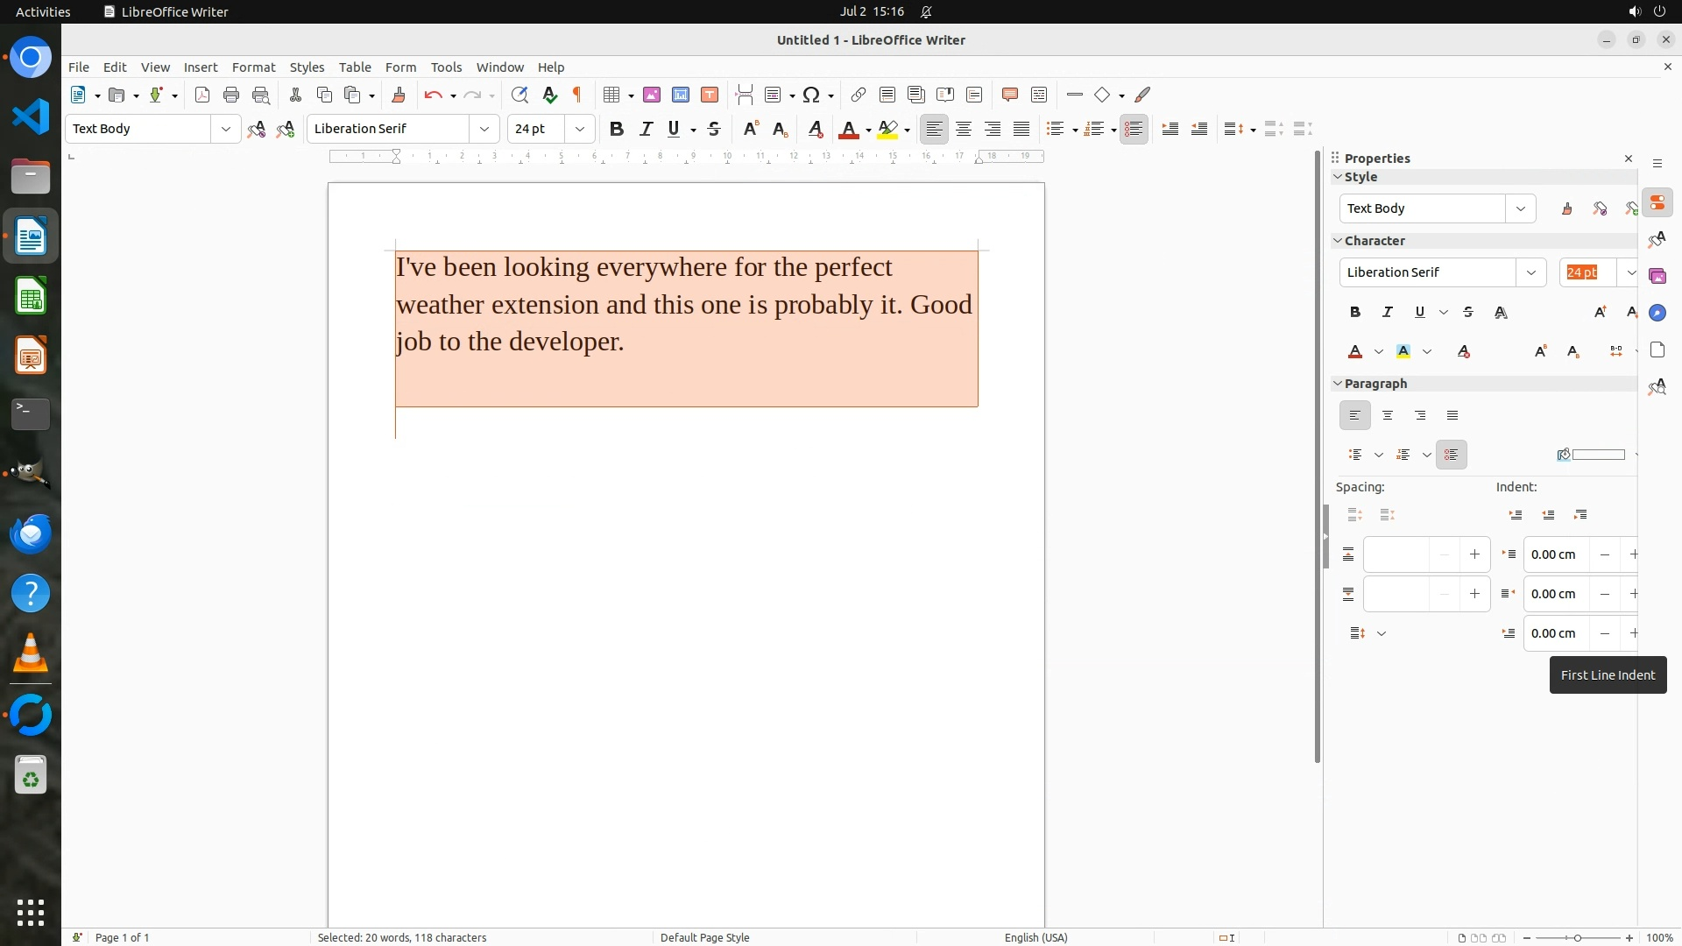Viewport: 1682px width, 946px height.
Task: Expand the font size dropdown showing 24 pt
Action: (x=579, y=129)
